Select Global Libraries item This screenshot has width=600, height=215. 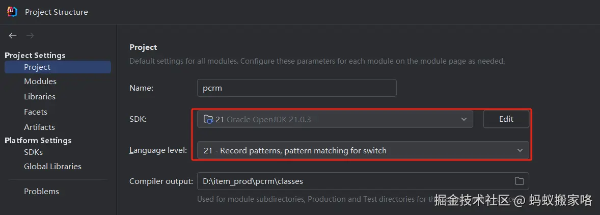[52, 167]
